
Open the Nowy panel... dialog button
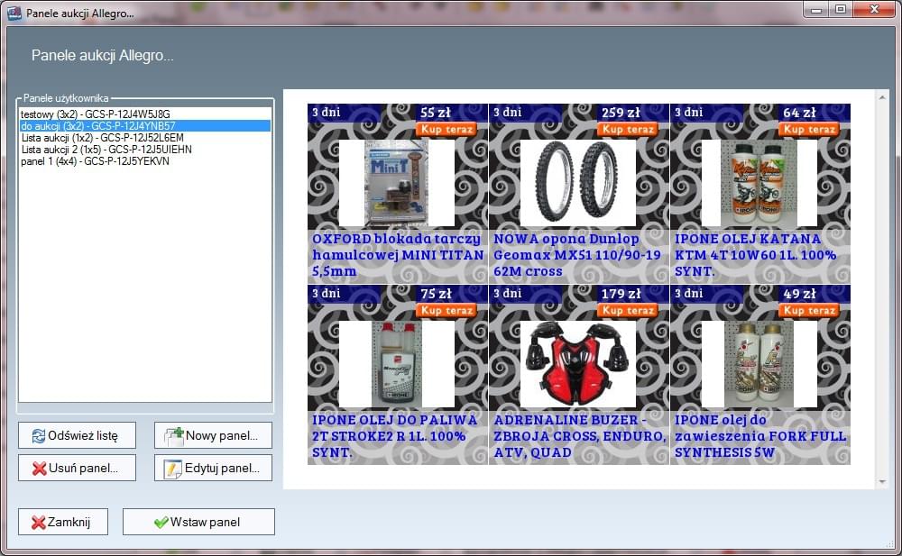[x=213, y=435]
